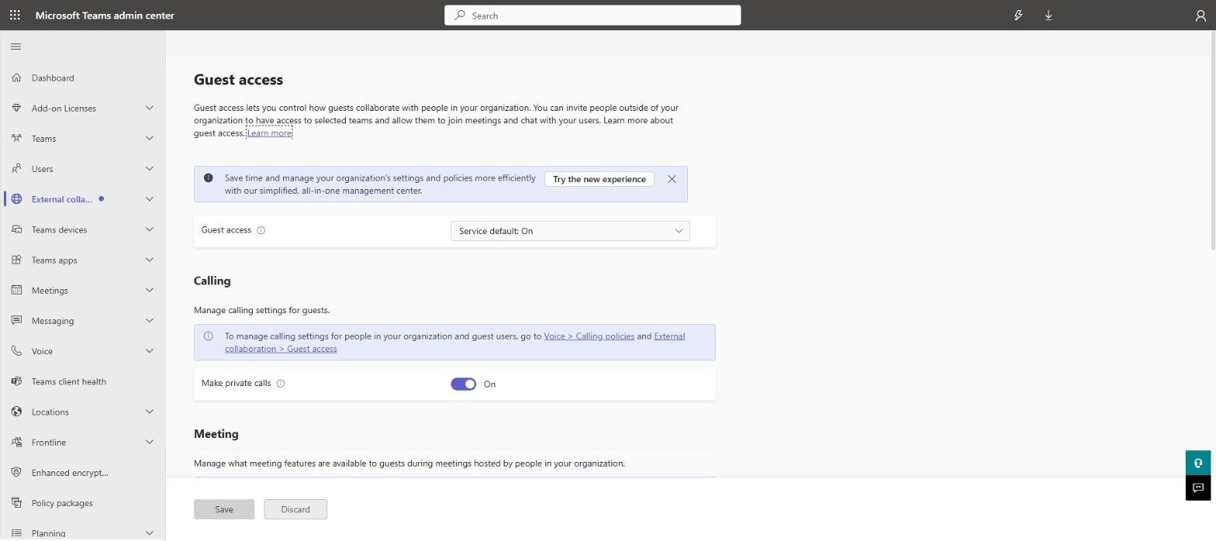
Task: Collapse the navigation hamburger menu
Action: [16, 47]
